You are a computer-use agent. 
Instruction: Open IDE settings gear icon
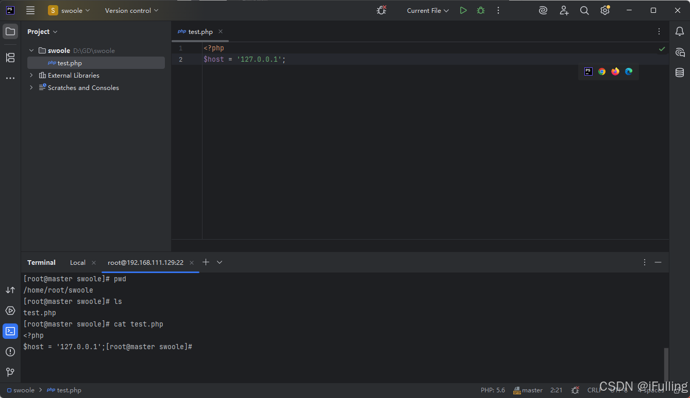[605, 10]
